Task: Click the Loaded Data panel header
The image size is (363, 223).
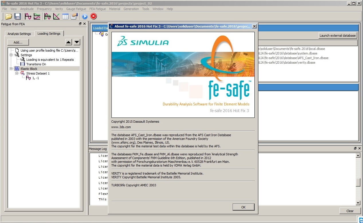Action: click(100, 28)
